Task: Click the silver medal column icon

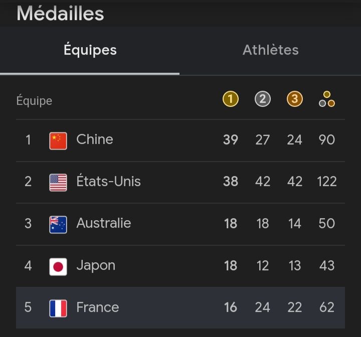Action: click(x=262, y=99)
